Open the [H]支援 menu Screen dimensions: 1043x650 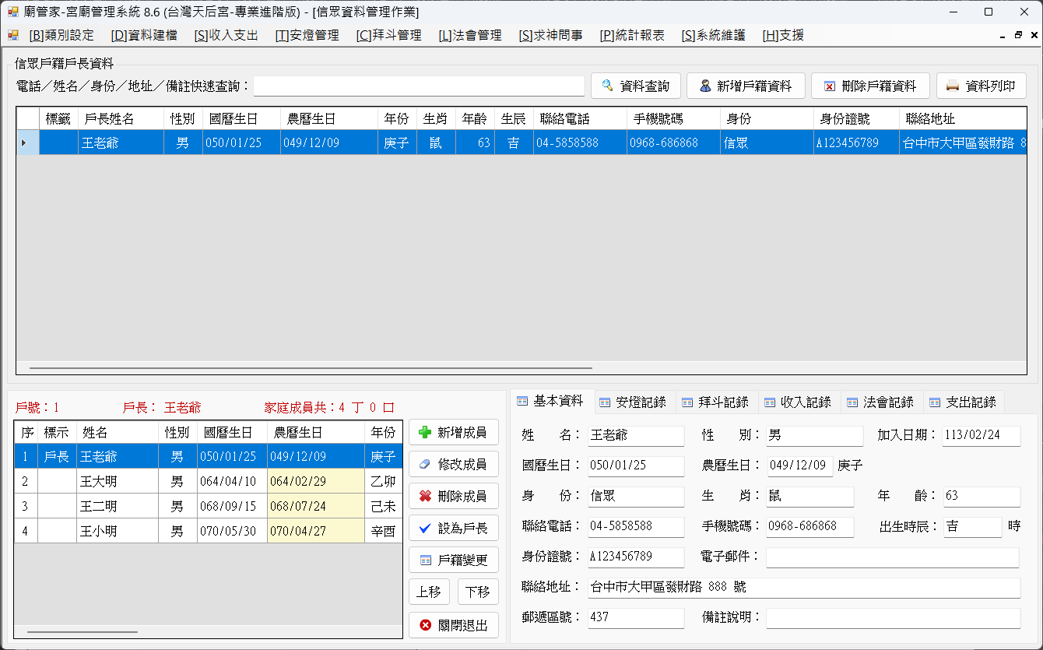pyautogui.click(x=783, y=35)
